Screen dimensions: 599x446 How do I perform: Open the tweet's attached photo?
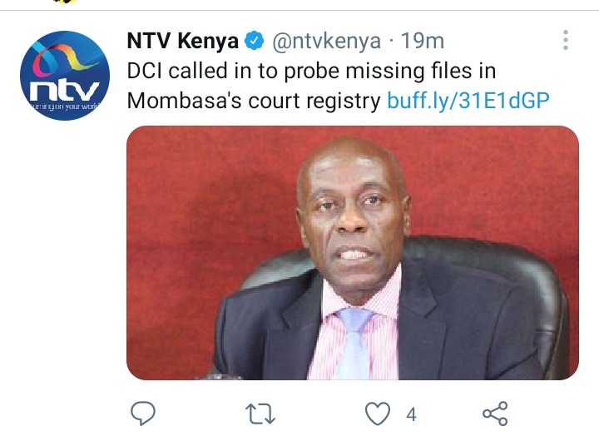[x=353, y=253]
